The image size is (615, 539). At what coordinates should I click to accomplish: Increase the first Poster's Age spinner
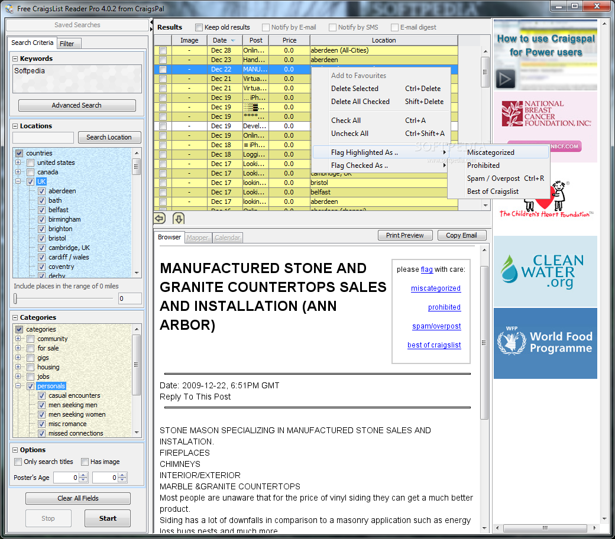[x=83, y=475]
